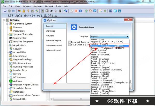
Task: Select Chinese - Simplified from language list
Action: (x=109, y=46)
